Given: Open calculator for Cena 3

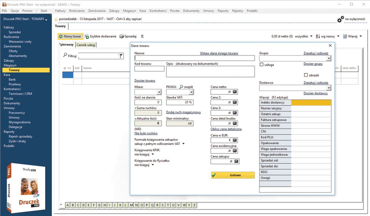Looking at the screenshot, I should [x=235, y=113].
